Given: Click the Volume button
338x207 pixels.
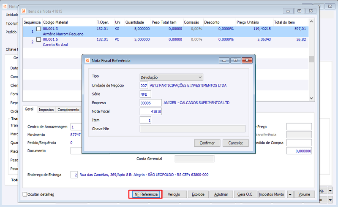Looking at the screenshot, I should tap(304, 194).
